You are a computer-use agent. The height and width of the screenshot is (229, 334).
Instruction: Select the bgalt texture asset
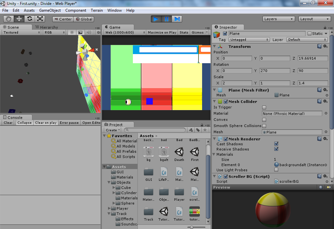[x=164, y=154]
